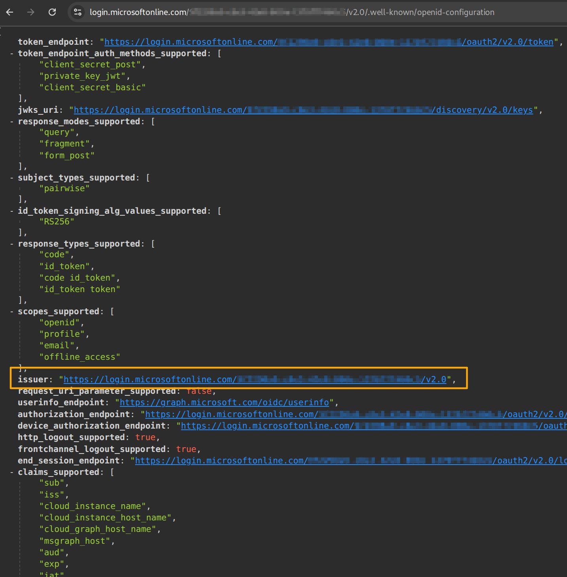Collapse the scopes_supported array
The width and height of the screenshot is (567, 577).
pyautogui.click(x=11, y=311)
